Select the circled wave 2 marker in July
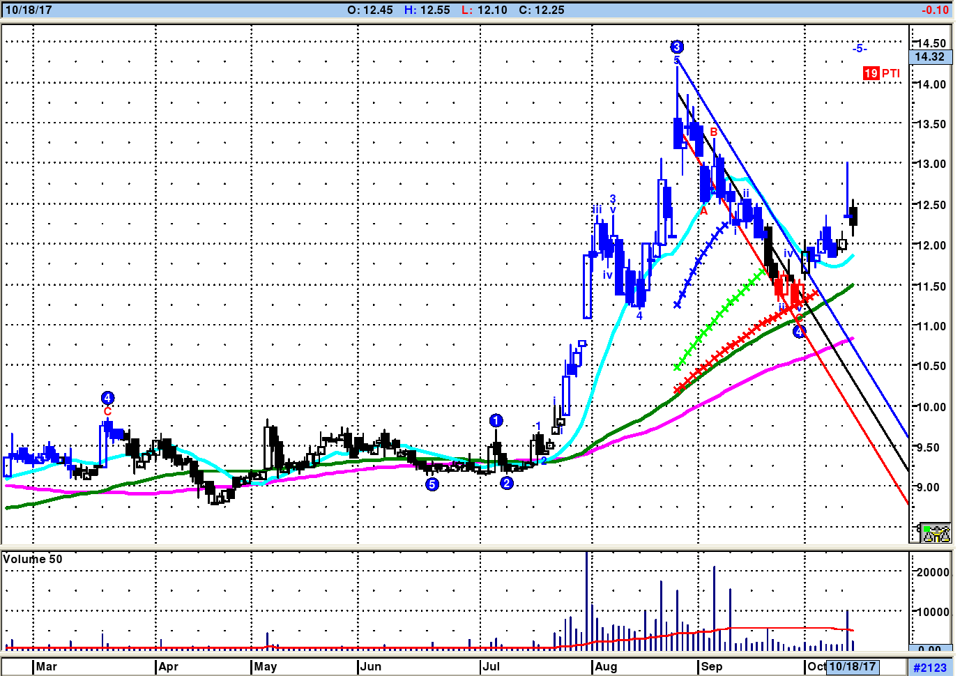 click(507, 483)
